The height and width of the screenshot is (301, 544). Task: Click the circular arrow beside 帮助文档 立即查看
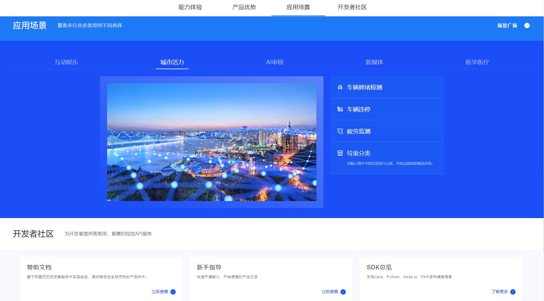(173, 292)
